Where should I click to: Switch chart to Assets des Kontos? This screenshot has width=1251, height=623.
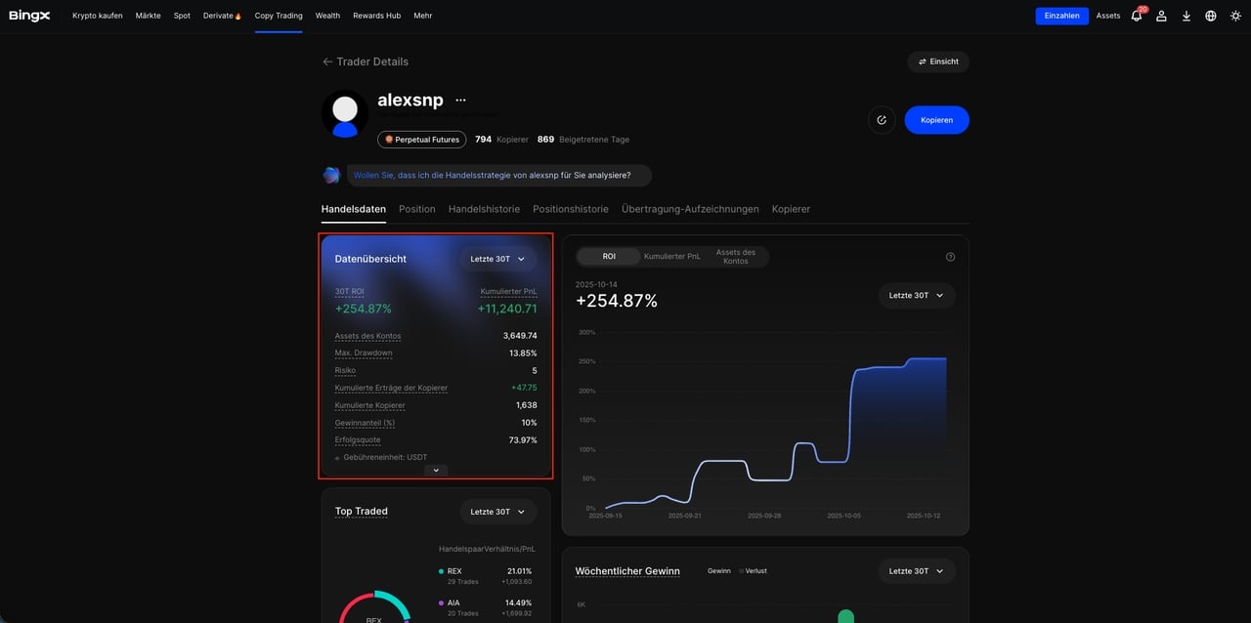coord(735,257)
